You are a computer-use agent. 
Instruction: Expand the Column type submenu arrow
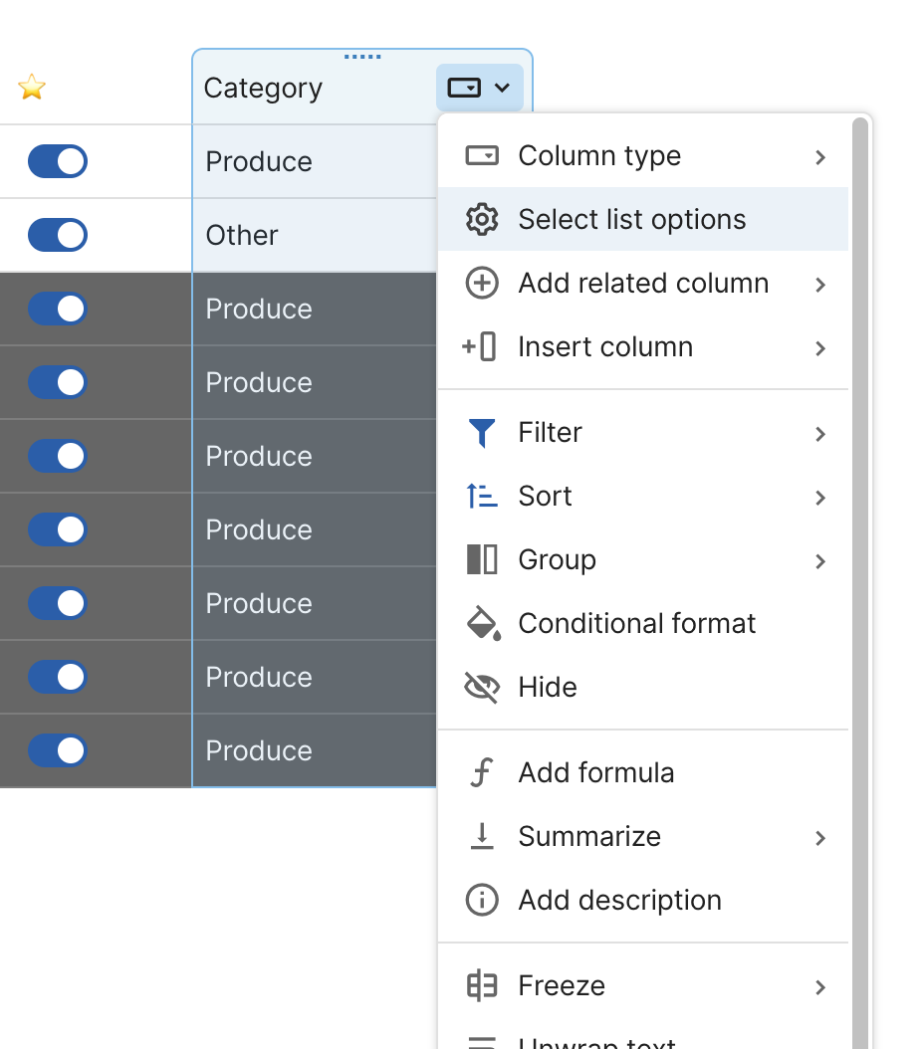tap(820, 156)
